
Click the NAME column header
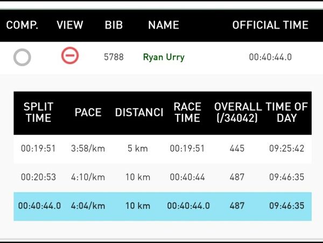point(164,25)
